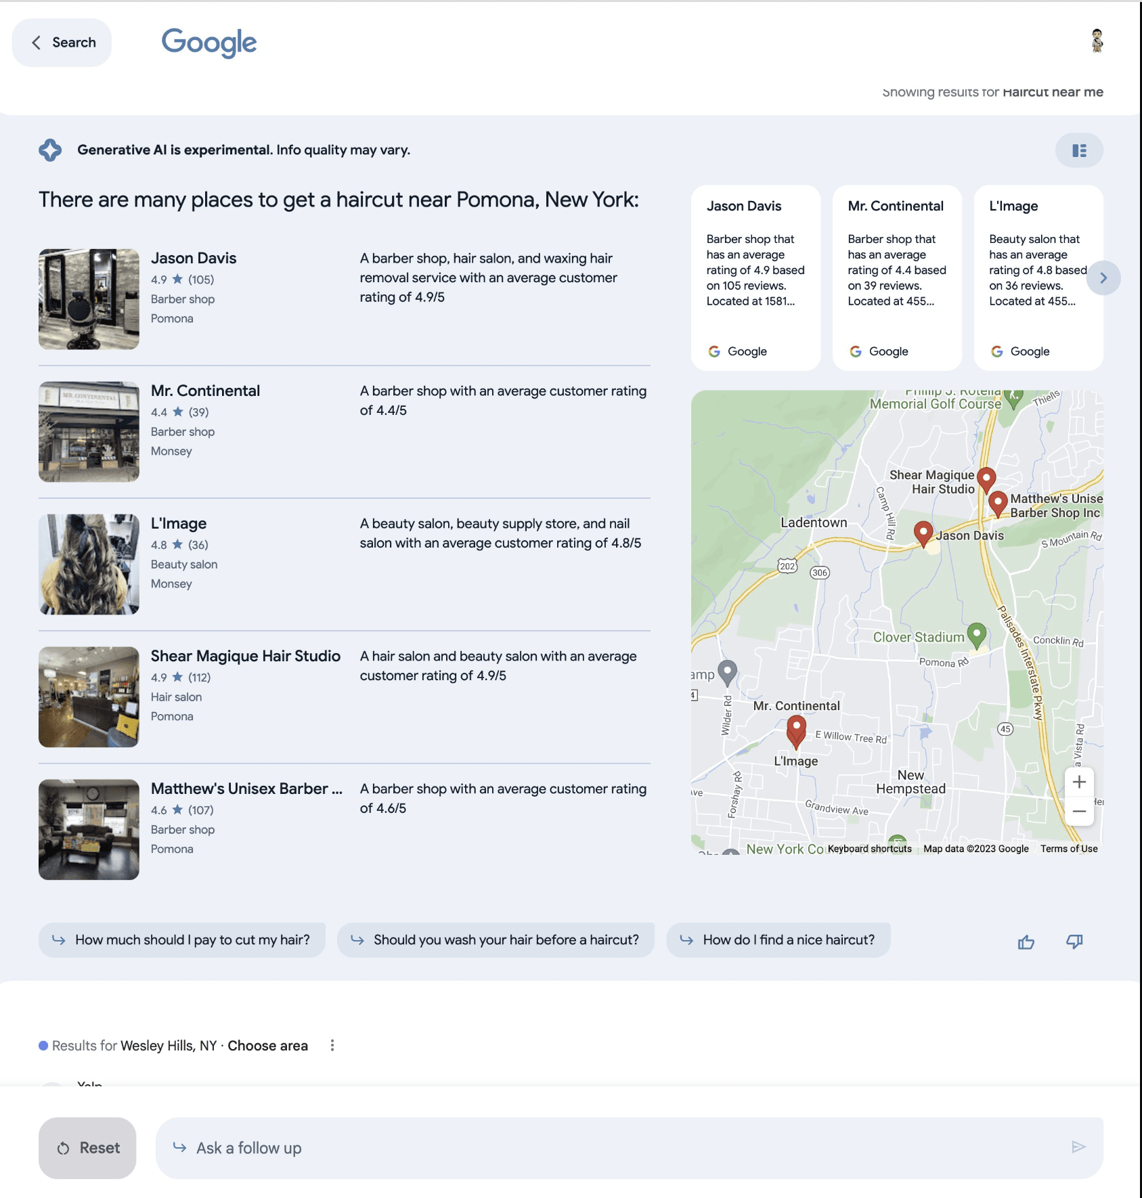
Task: Open the Shear Magique Hair Studio listing
Action: pos(245,656)
